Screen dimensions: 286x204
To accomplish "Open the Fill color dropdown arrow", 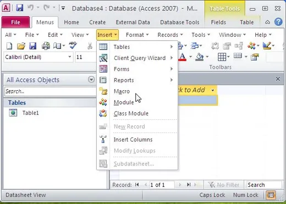I will (x=207, y=57).
